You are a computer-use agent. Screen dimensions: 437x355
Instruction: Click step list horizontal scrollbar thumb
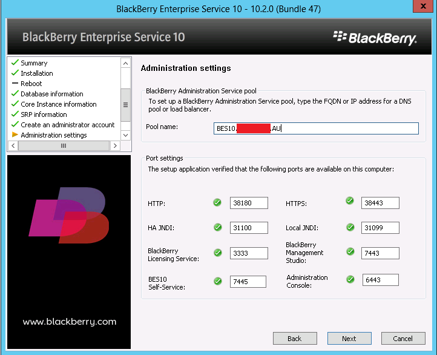point(64,145)
